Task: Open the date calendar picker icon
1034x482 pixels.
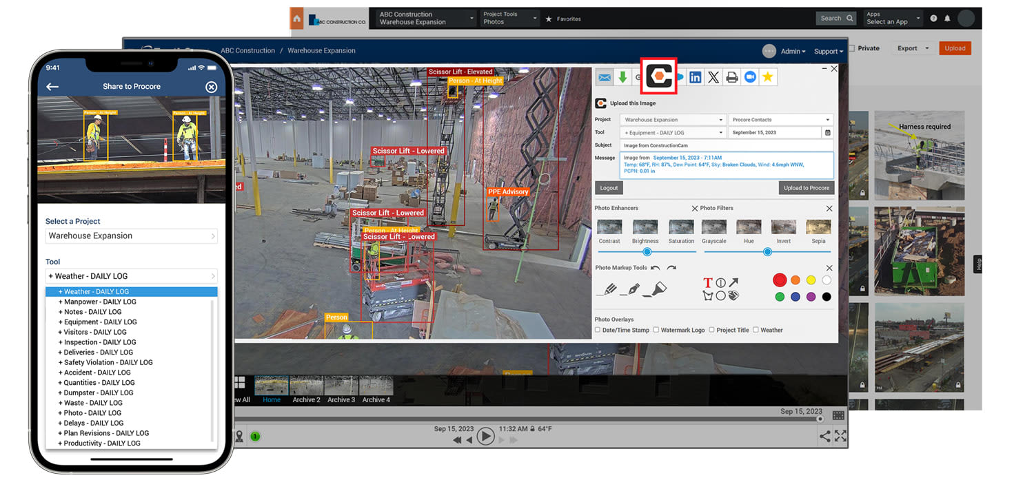Action: 828,132
